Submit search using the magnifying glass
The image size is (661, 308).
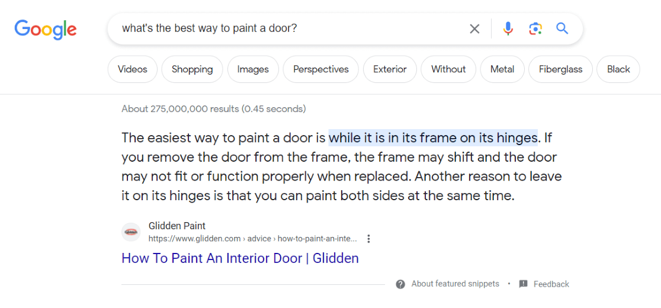coord(562,28)
